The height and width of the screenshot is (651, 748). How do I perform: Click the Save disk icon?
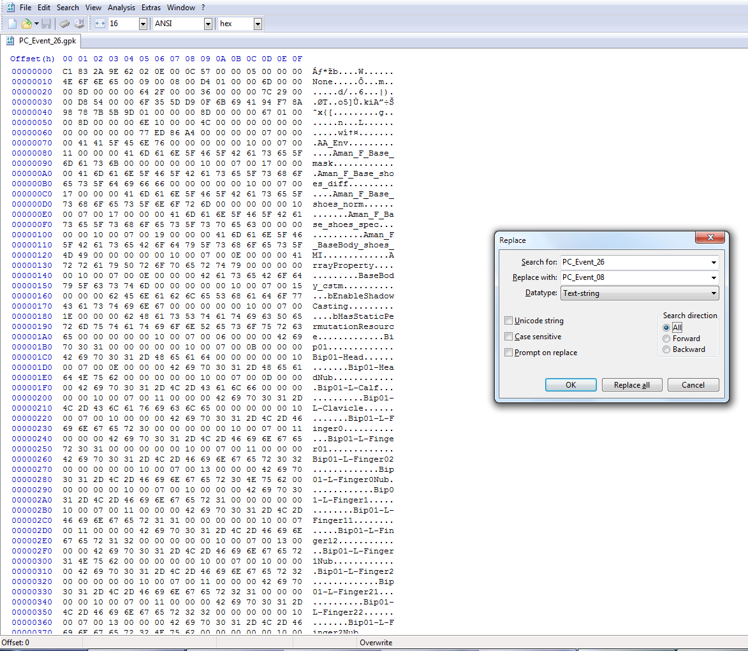coord(47,24)
